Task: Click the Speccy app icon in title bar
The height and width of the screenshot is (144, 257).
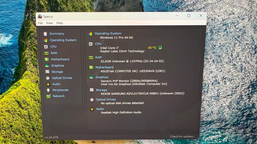Action: (40, 16)
